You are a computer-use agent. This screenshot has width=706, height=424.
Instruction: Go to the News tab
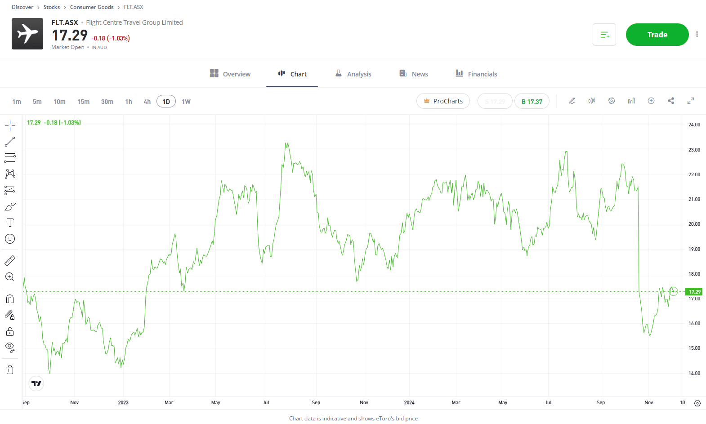(x=414, y=74)
